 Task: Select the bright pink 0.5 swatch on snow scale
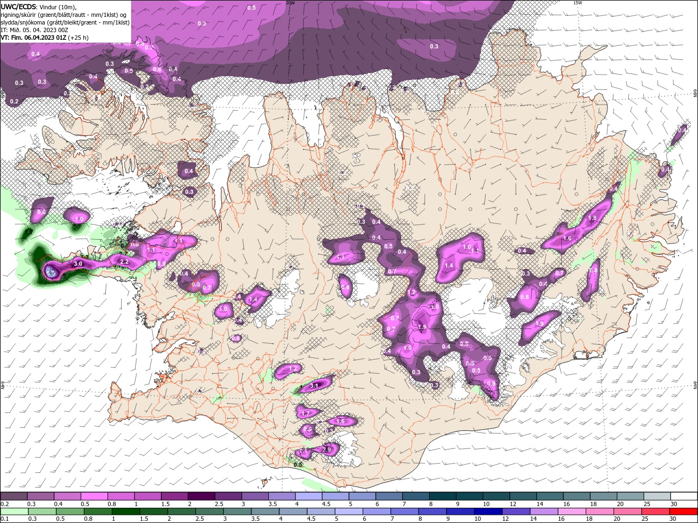[94, 496]
